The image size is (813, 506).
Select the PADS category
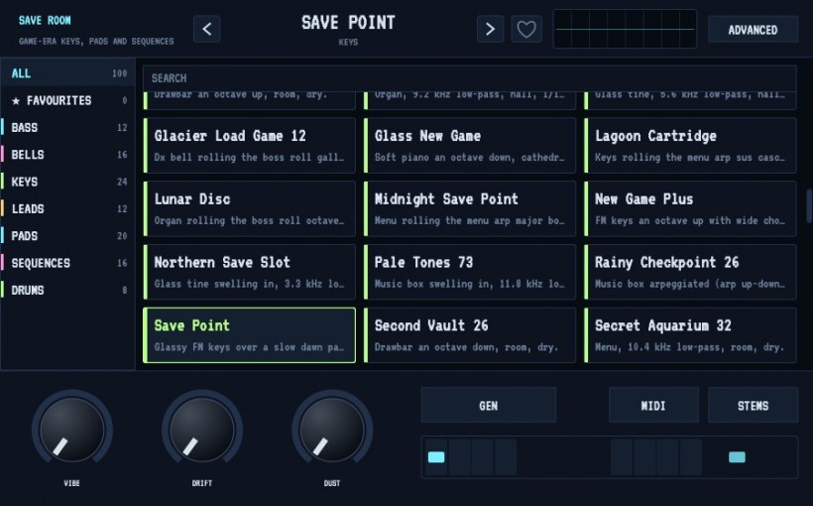click(x=68, y=235)
